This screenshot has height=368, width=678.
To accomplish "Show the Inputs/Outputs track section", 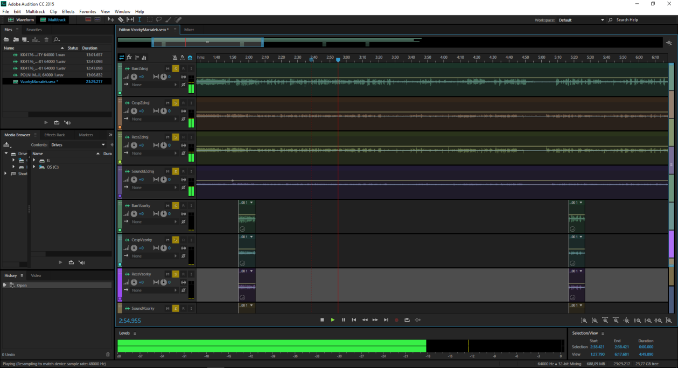I will [122, 57].
